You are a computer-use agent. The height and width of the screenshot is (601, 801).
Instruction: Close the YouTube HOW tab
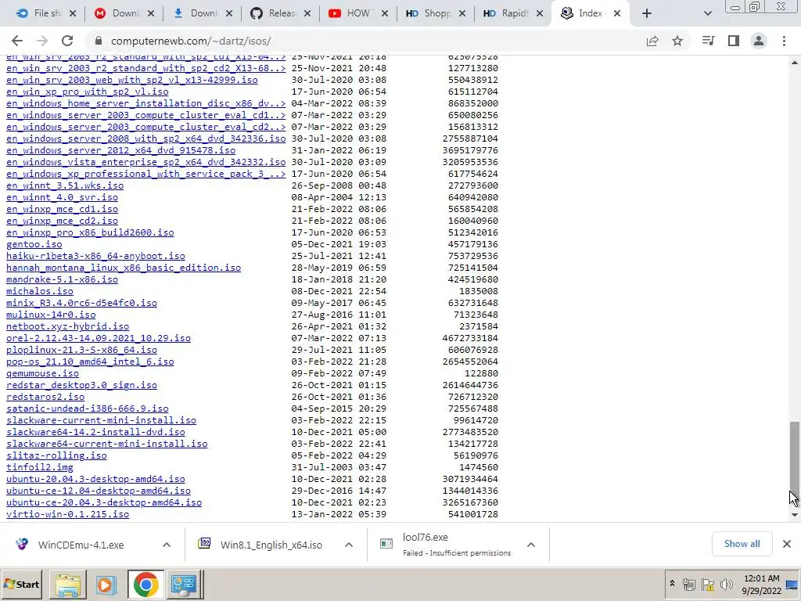(385, 14)
